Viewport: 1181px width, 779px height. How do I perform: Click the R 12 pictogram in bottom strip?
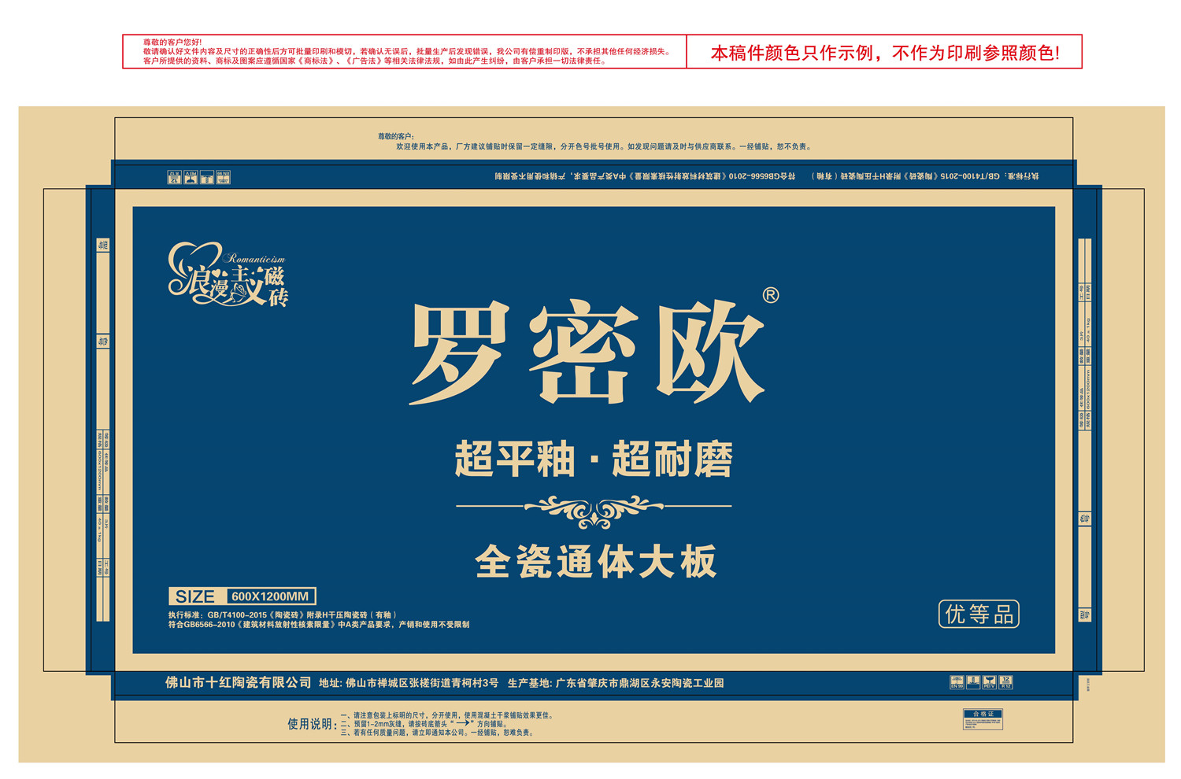tap(1005, 682)
